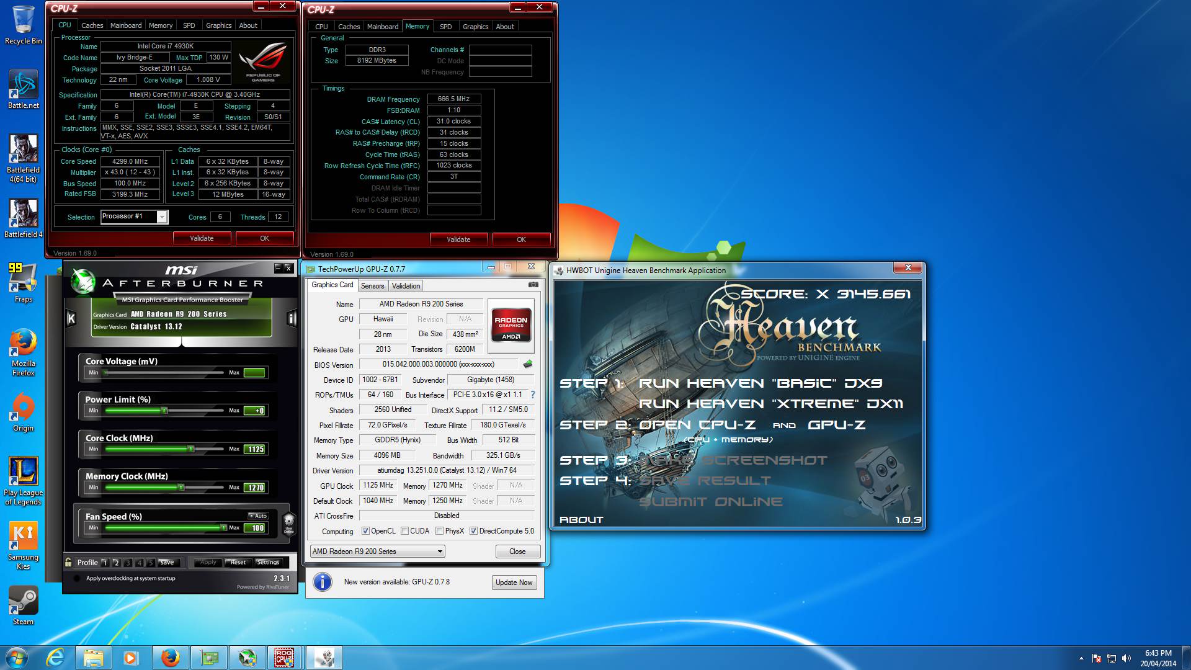
Task: Click Validate in the left CPU-Z window
Action: pos(202,238)
